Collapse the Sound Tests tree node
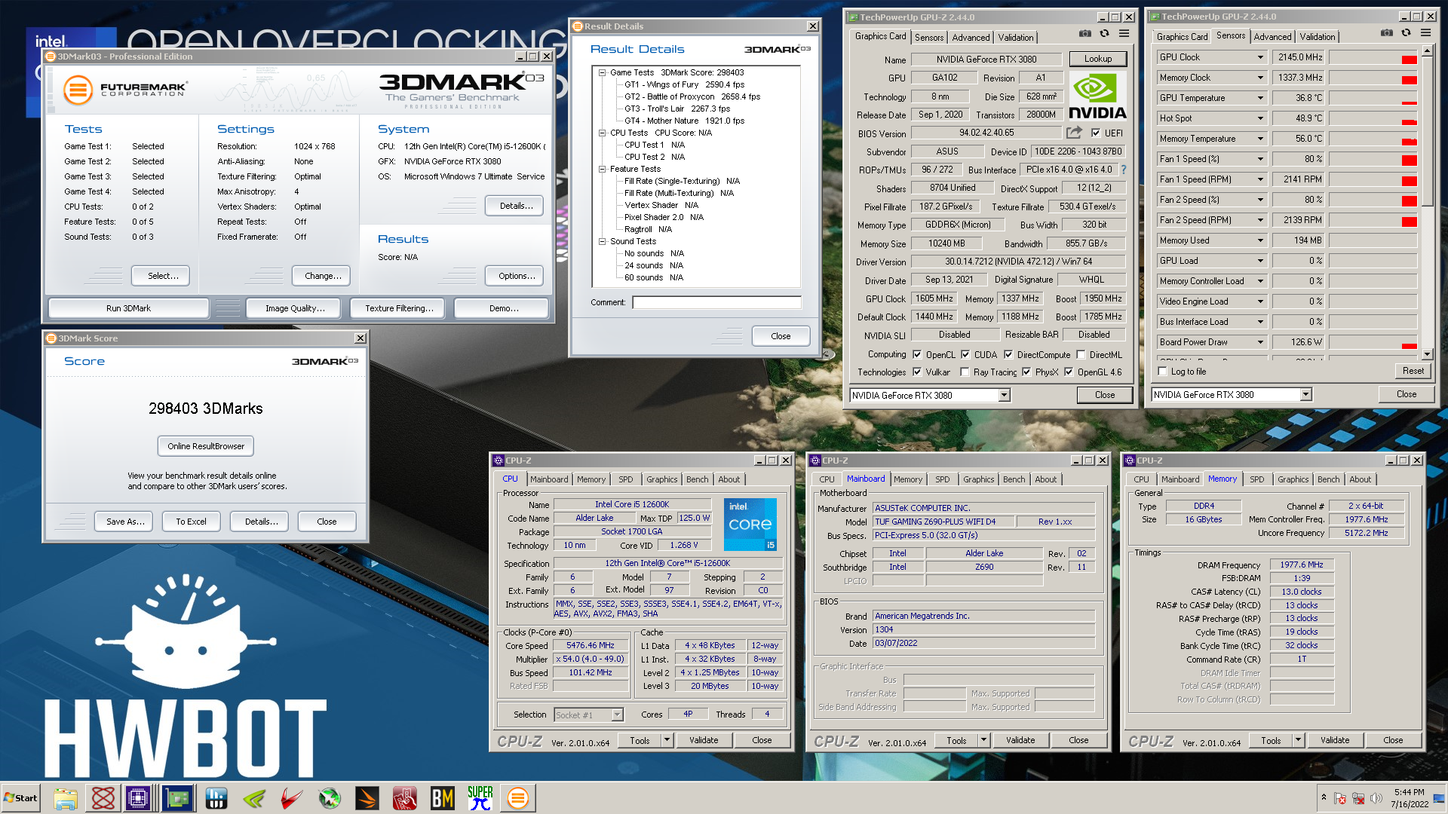The width and height of the screenshot is (1448, 814). click(602, 242)
